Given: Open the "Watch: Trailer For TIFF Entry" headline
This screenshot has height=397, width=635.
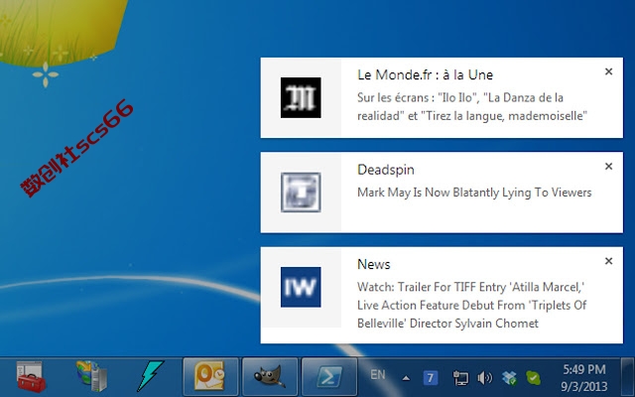Looking at the screenshot, I should coord(472,305).
